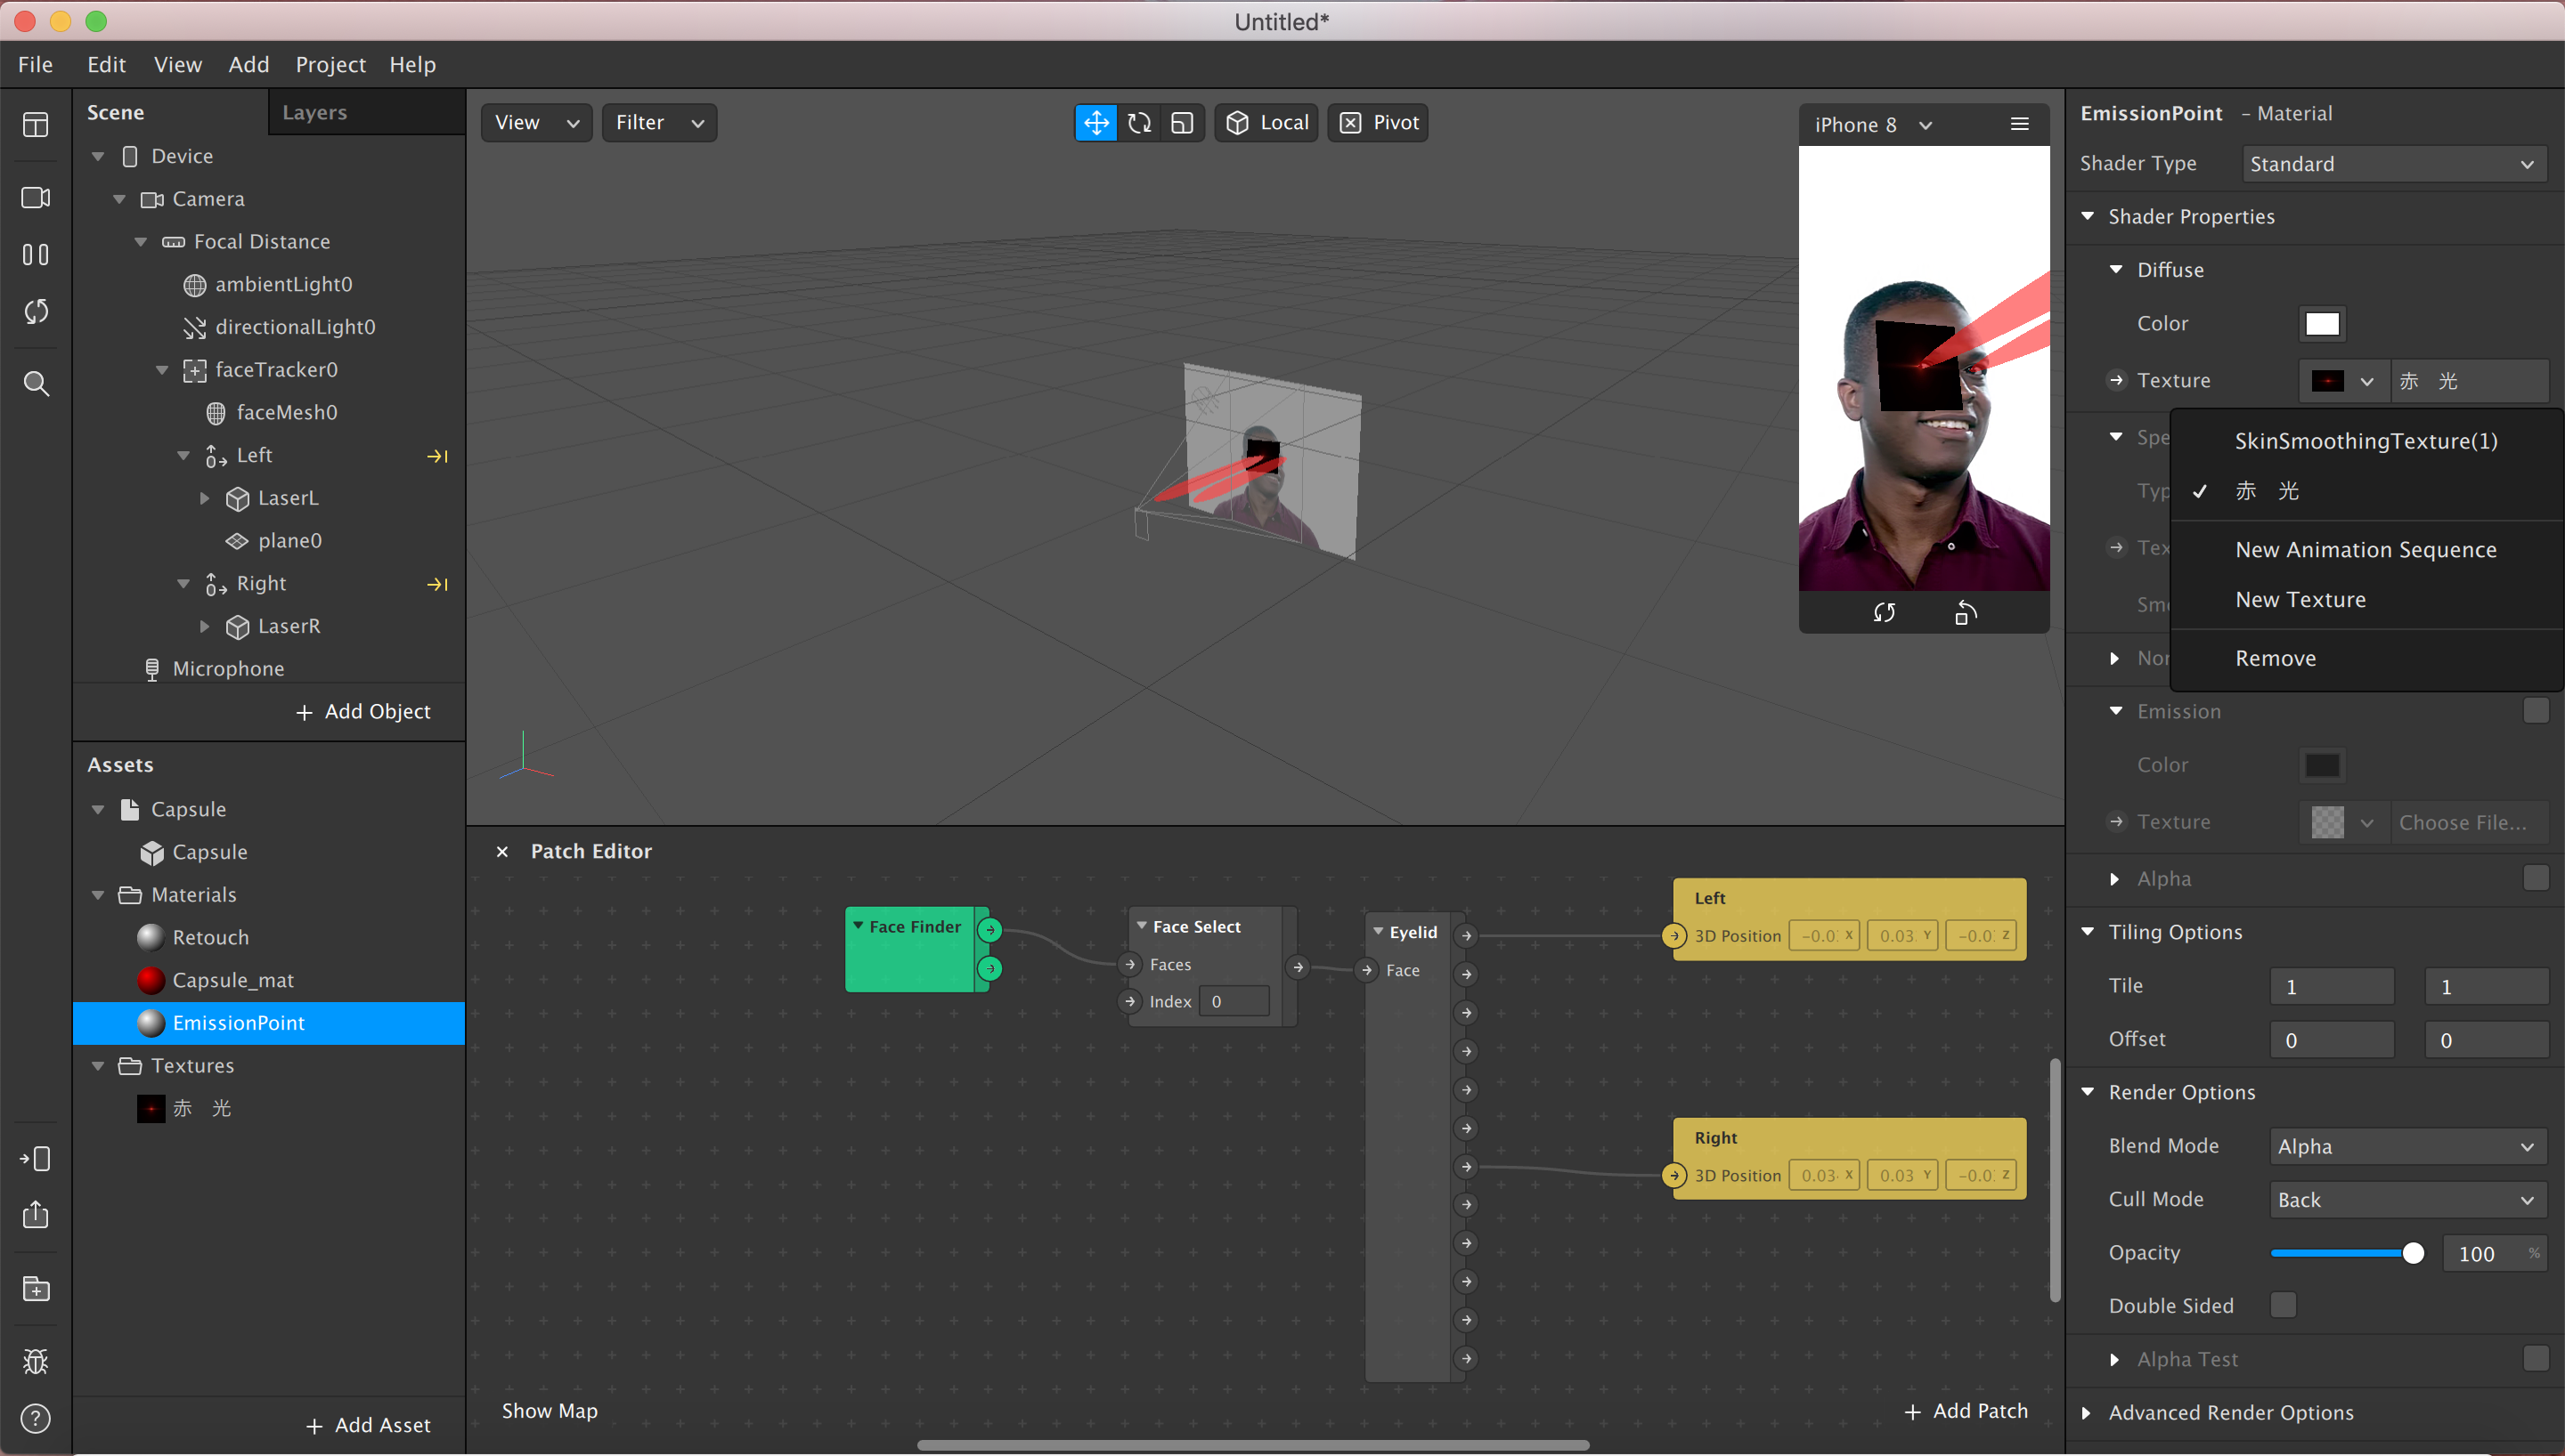Open the layout panel icon in left sidebar
Screen dimensions: 2565x1456
coord(36,125)
